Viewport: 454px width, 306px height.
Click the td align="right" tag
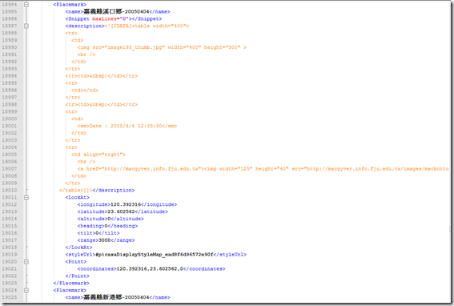tap(98, 155)
